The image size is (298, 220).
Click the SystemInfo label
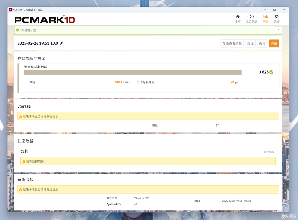[x=114, y=204]
